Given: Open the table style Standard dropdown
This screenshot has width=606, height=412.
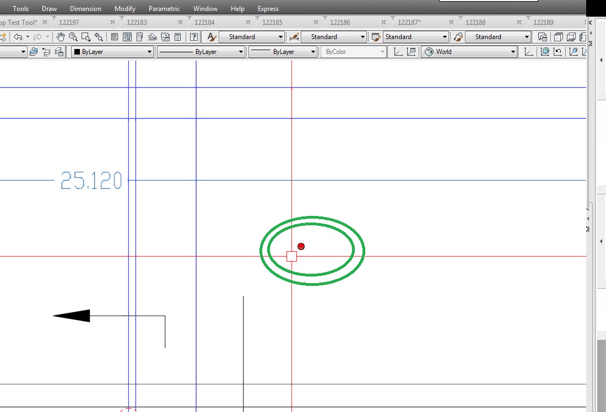Looking at the screenshot, I should (x=416, y=37).
